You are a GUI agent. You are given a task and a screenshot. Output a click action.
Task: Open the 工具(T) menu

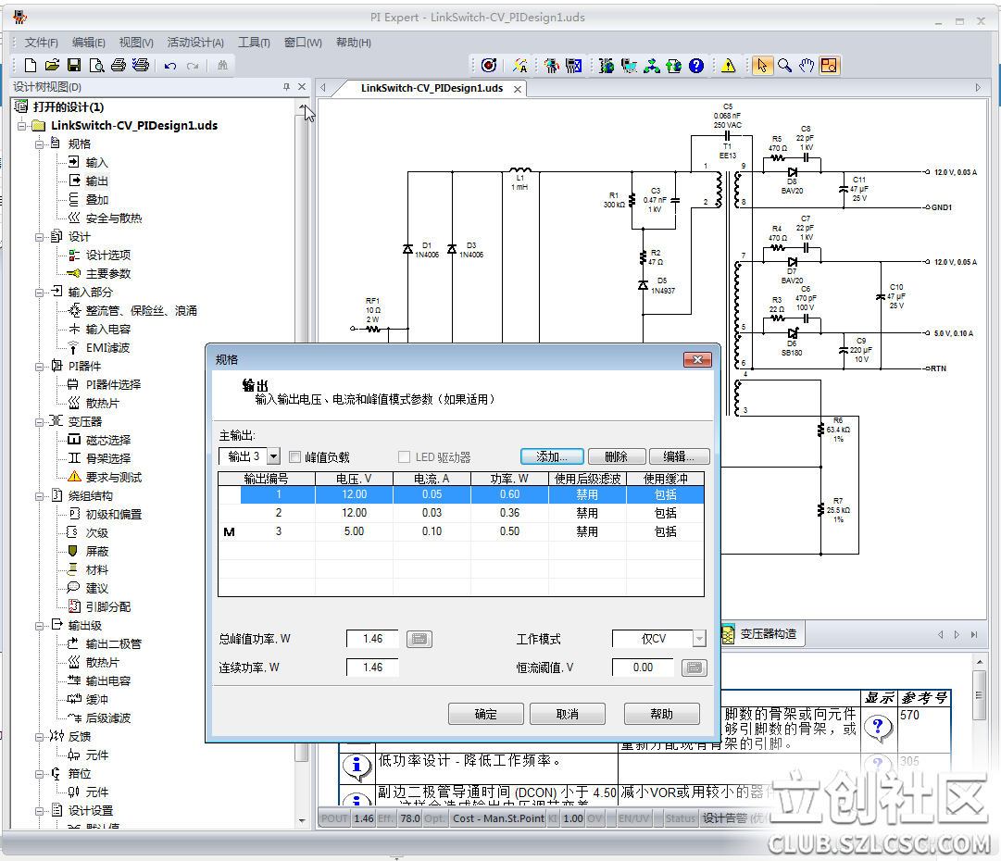pyautogui.click(x=254, y=43)
